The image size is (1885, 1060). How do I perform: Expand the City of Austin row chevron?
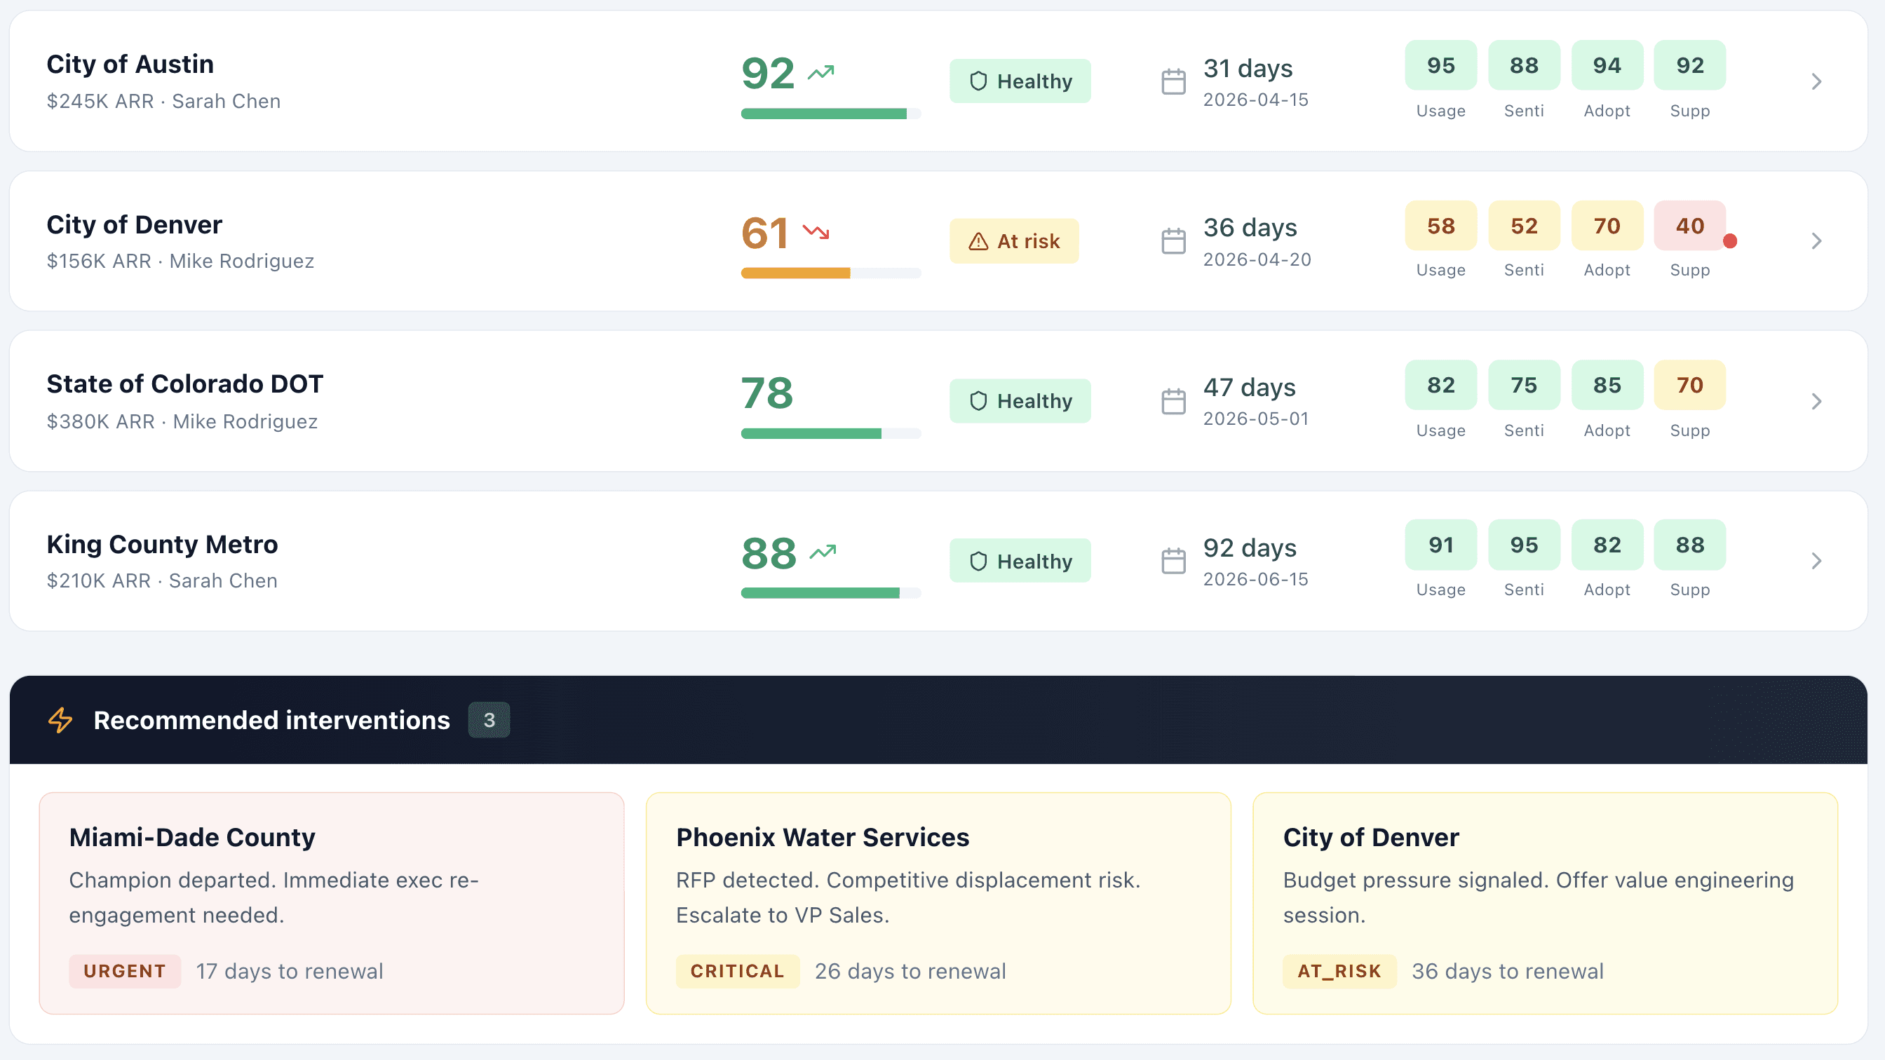tap(1816, 81)
